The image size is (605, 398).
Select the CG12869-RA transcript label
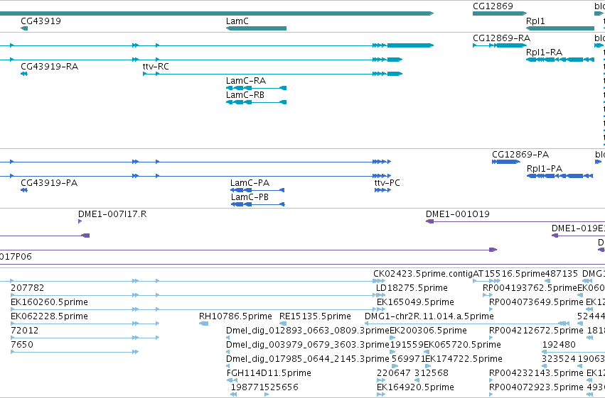pos(502,38)
